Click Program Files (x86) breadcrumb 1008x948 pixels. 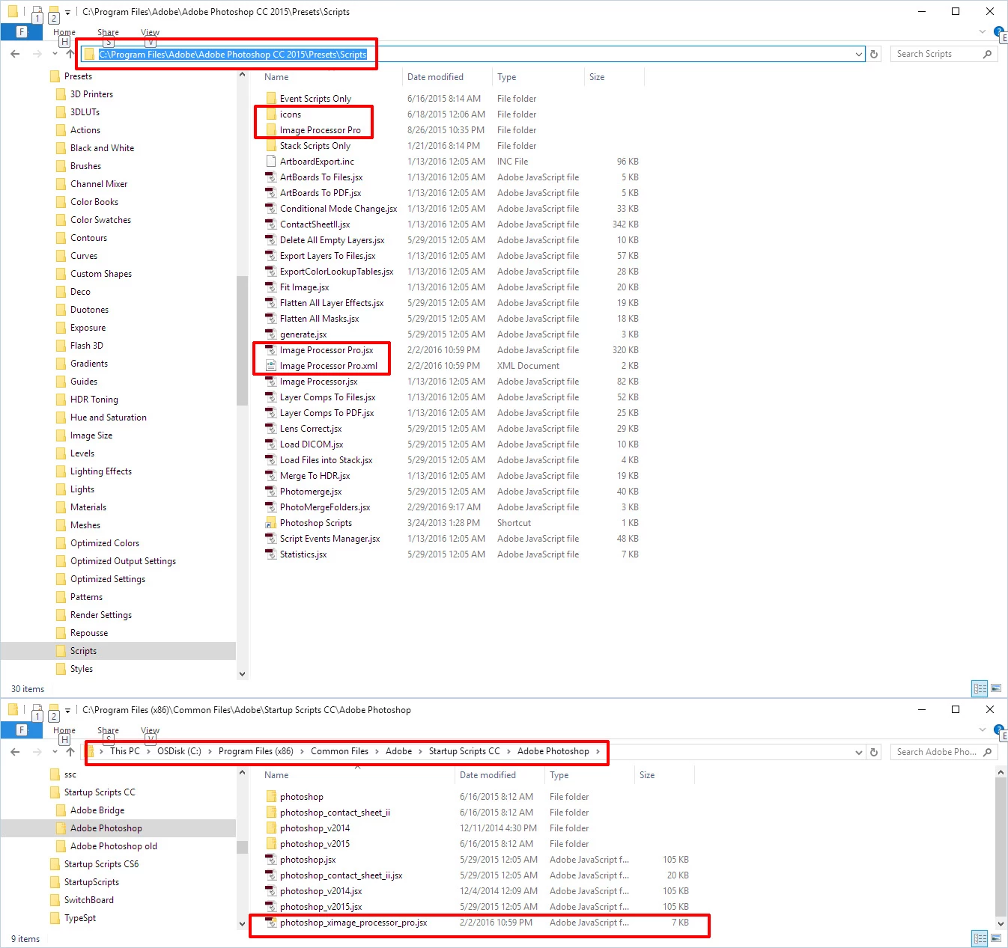255,751
